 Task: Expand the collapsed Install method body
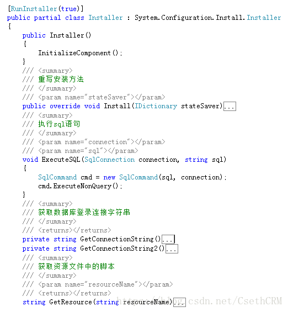click(230, 106)
